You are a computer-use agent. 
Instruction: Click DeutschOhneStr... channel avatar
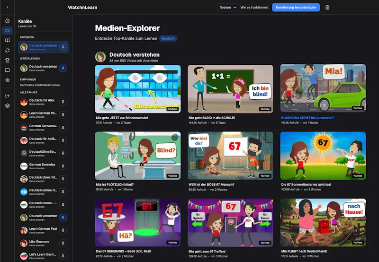pyautogui.click(x=24, y=153)
